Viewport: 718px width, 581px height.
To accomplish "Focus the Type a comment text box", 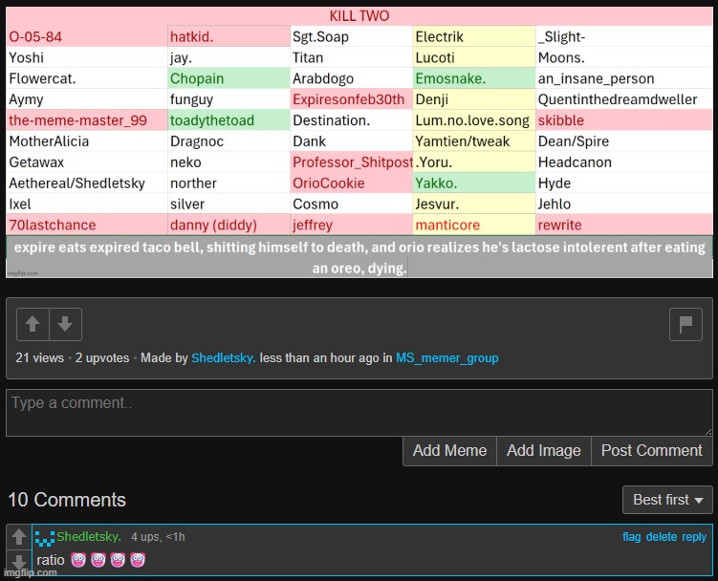I will point(359,413).
